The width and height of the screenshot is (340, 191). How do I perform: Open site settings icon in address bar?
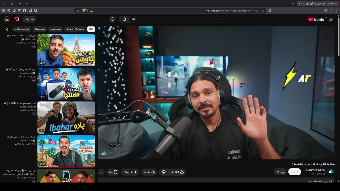263,11
